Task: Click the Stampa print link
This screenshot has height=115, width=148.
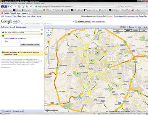Action: [x=132, y=27]
